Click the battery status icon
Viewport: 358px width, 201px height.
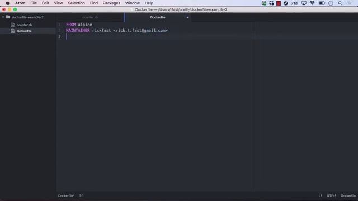pyautogui.click(x=322, y=3)
